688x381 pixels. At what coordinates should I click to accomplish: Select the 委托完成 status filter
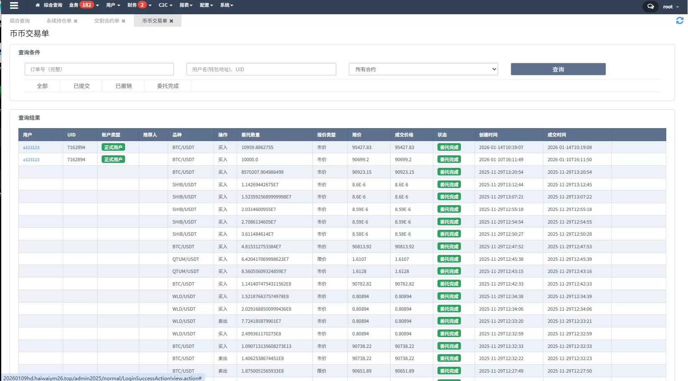pyautogui.click(x=168, y=86)
